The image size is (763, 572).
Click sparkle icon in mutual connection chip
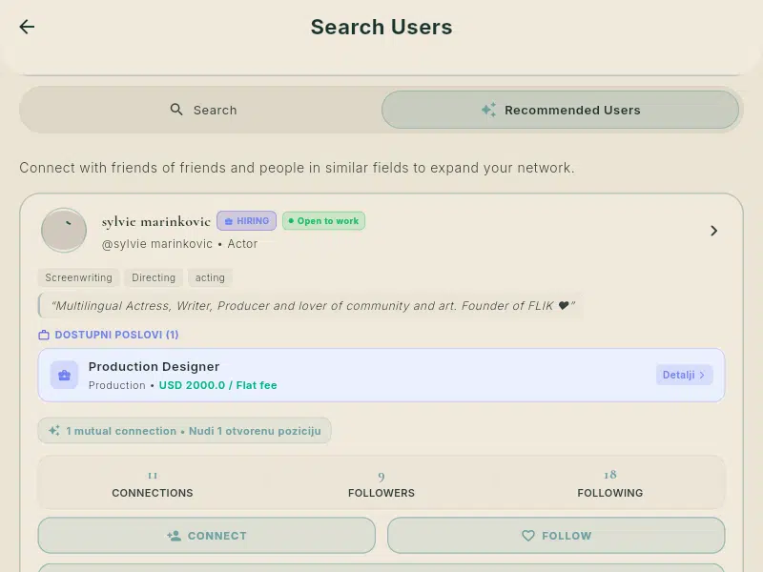tap(54, 431)
